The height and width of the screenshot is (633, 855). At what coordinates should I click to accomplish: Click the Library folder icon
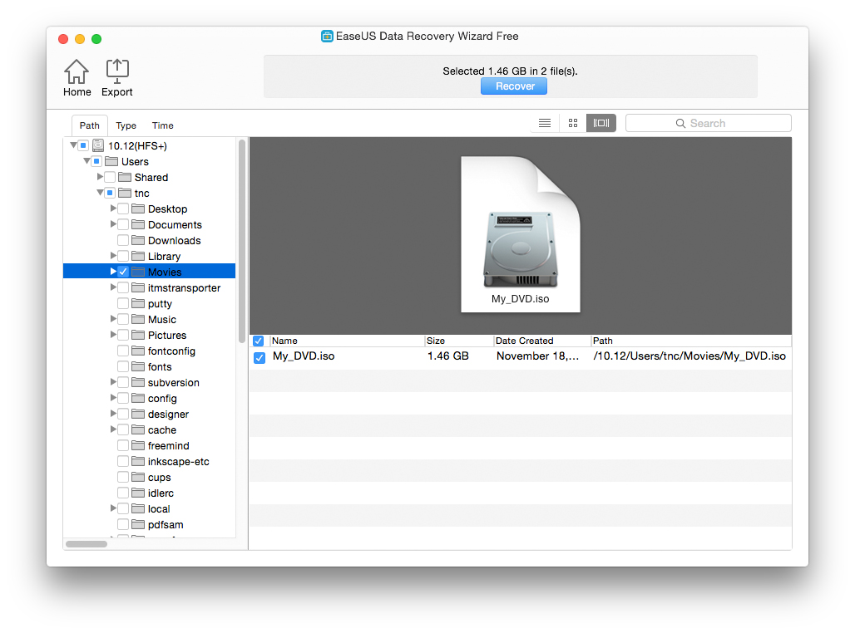coord(138,256)
